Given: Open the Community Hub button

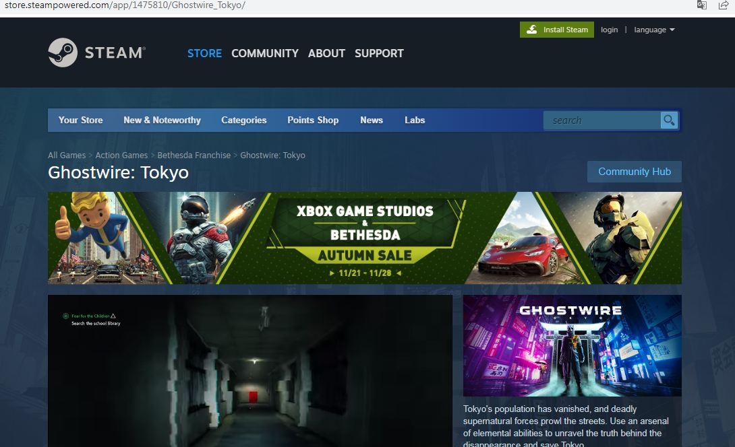Looking at the screenshot, I should coord(635,172).
